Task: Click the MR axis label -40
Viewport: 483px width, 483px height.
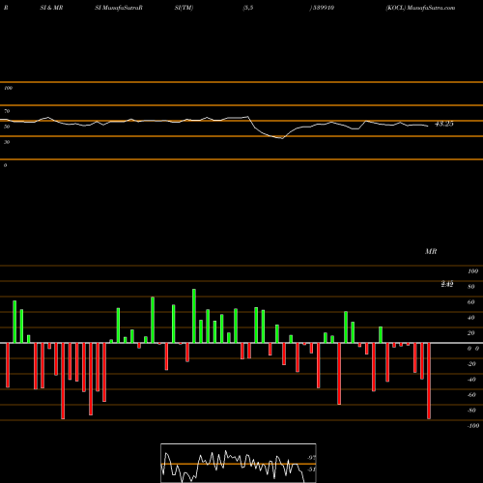Action: [471, 380]
